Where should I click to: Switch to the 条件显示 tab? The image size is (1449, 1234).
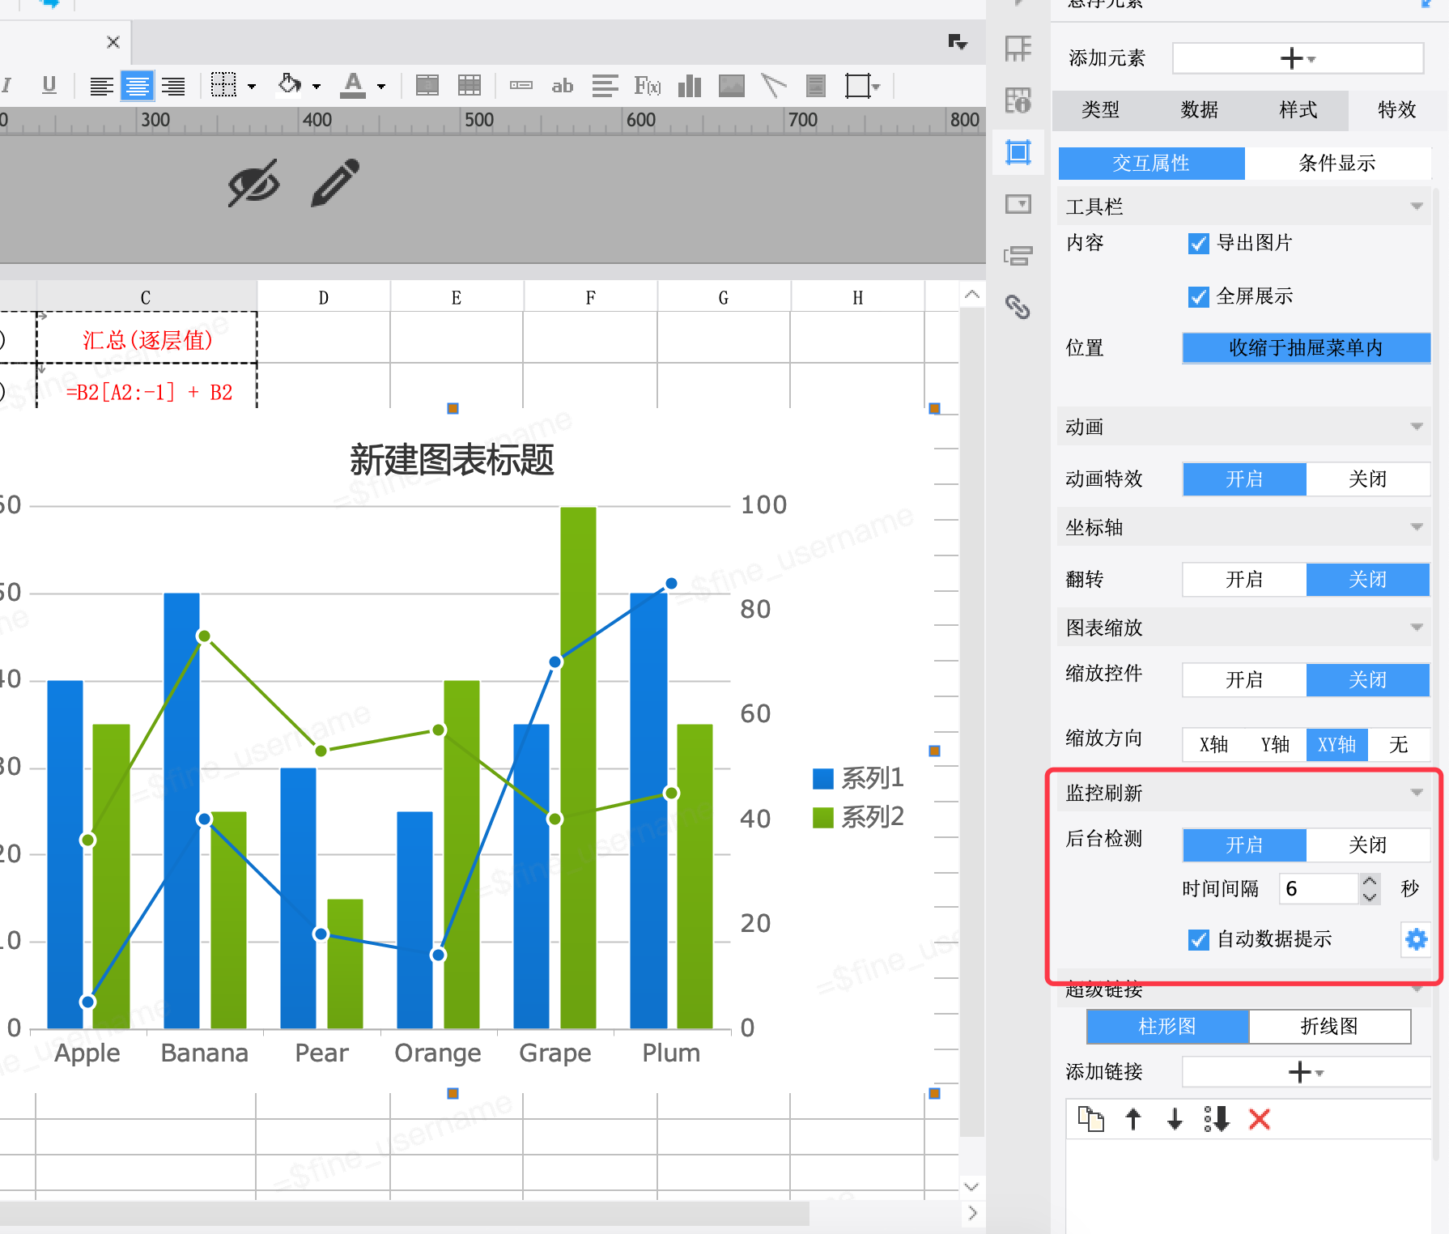pyautogui.click(x=1337, y=163)
